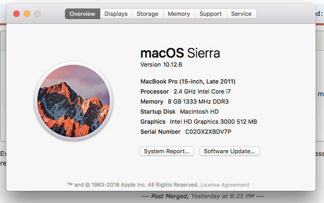Open the Storage tab

(x=148, y=14)
